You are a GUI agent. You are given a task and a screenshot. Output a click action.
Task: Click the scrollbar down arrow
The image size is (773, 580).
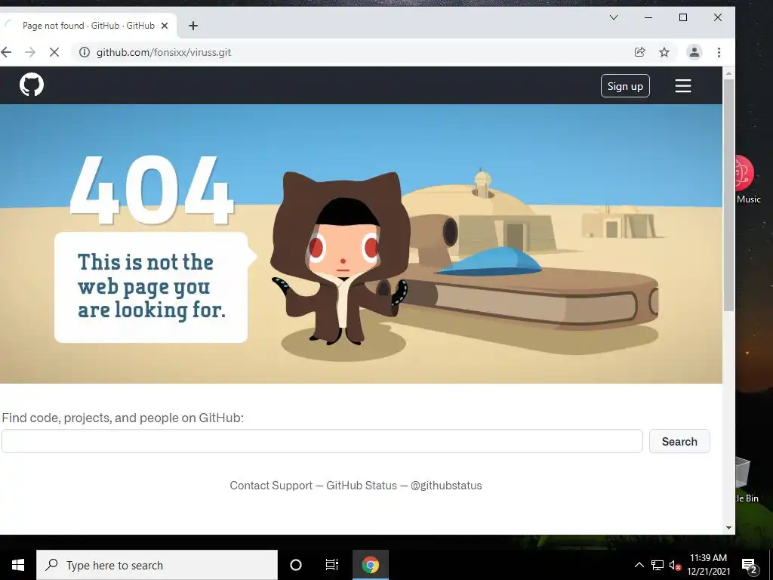(728, 528)
